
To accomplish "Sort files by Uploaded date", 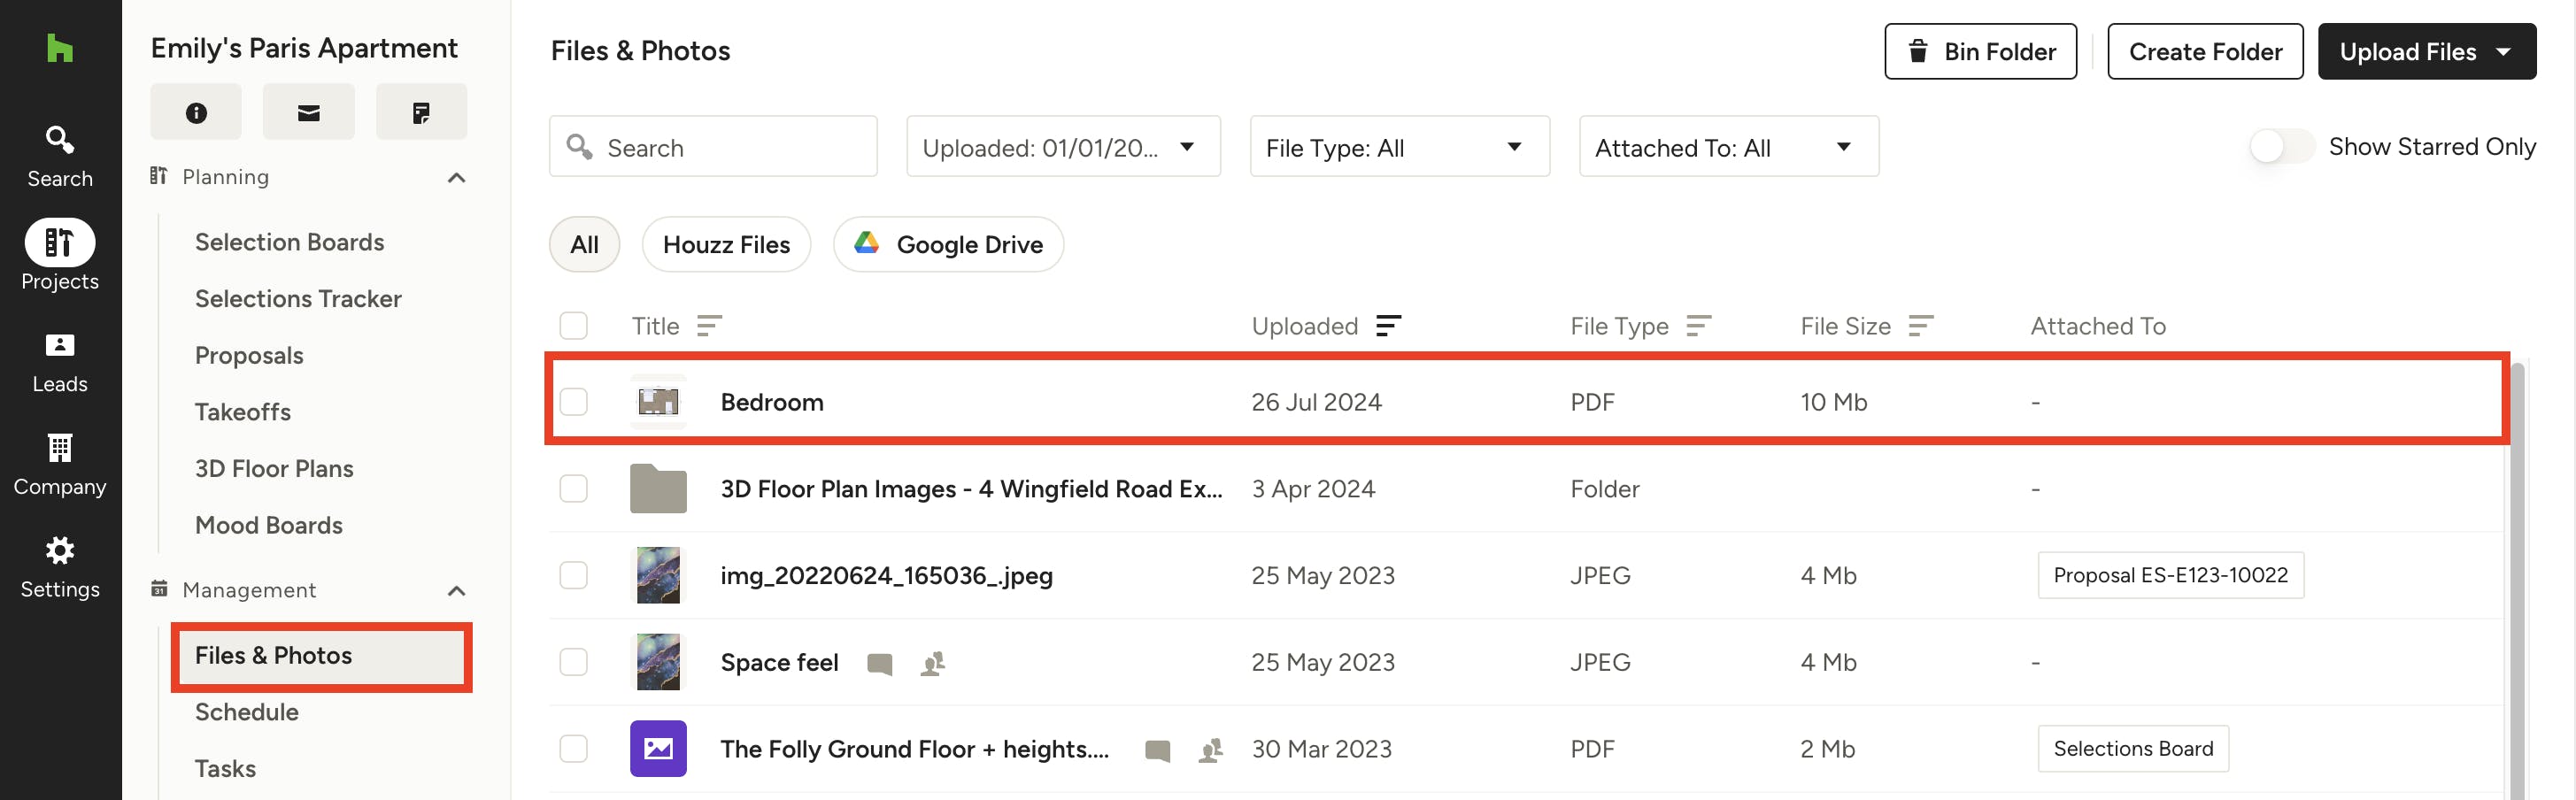I will pos(1388,326).
